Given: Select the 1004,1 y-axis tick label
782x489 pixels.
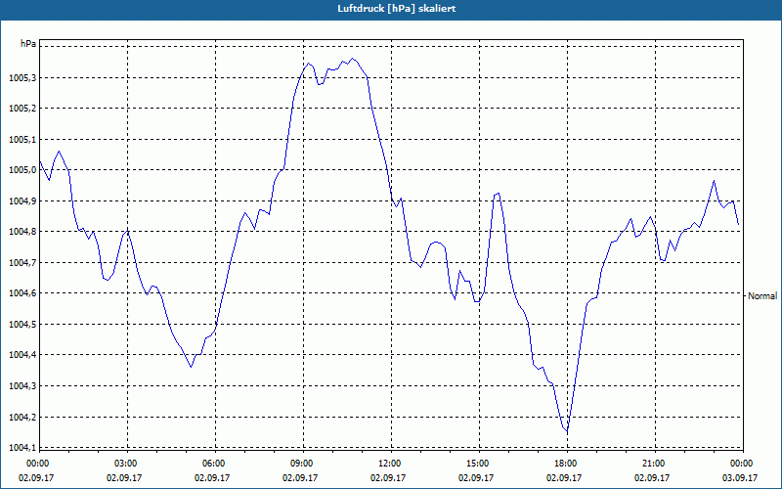Looking at the screenshot, I should pyautogui.click(x=22, y=448).
